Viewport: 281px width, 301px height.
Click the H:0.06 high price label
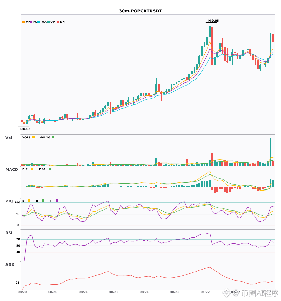click(x=213, y=21)
